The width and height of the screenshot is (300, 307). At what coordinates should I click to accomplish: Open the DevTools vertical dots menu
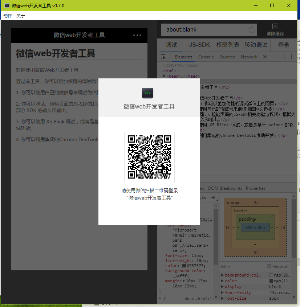[291, 57]
